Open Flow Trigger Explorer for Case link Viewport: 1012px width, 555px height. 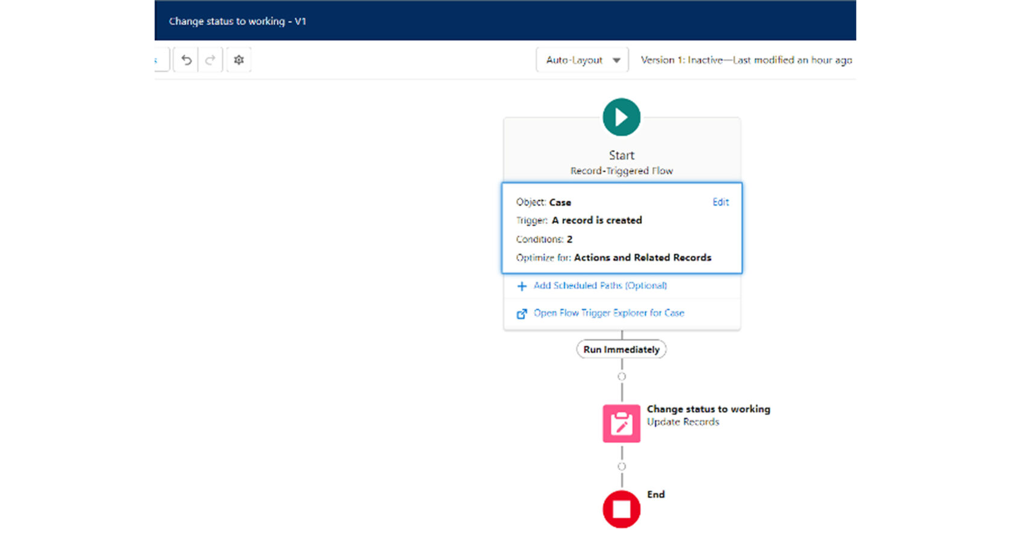[x=608, y=313]
